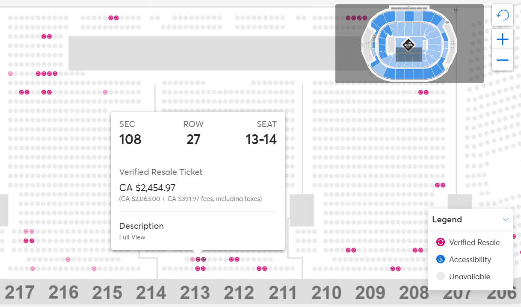Click the Full View description text

(x=132, y=237)
